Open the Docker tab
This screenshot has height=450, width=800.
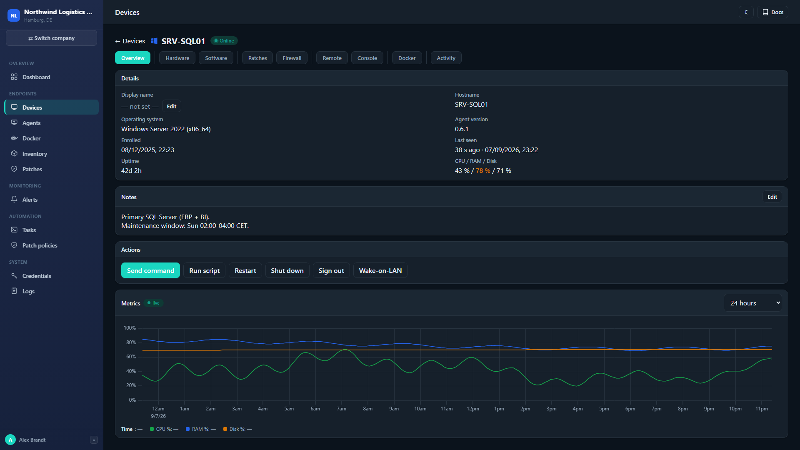pos(407,58)
